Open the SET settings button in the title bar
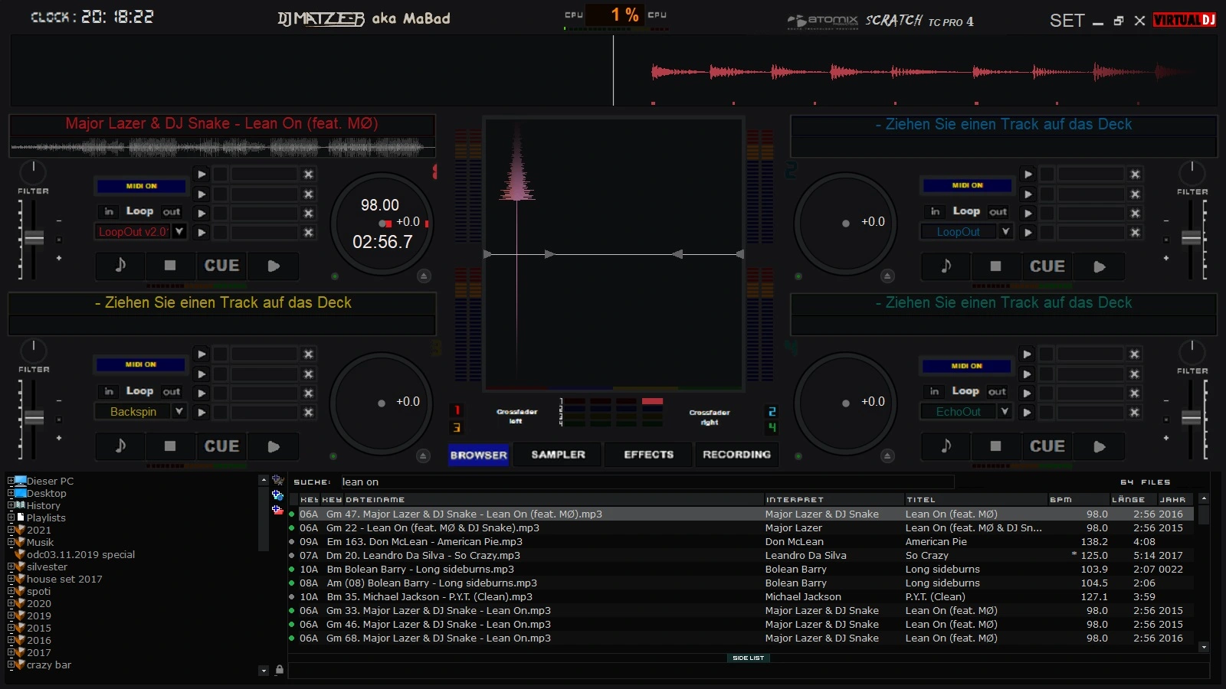Image resolution: width=1226 pixels, height=689 pixels. point(1066,21)
